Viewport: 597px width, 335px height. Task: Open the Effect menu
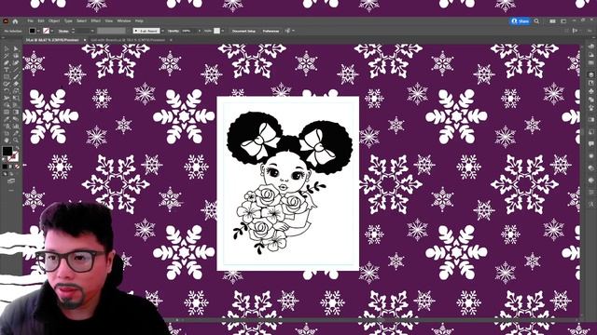(95, 20)
